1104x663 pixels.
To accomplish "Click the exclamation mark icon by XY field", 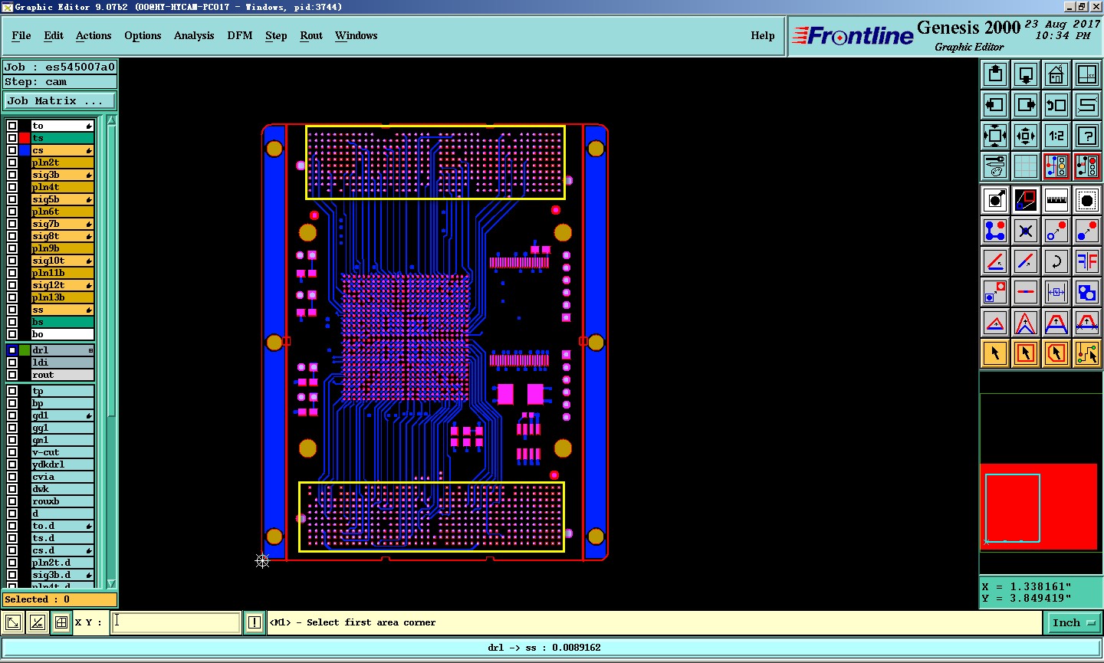I will [x=255, y=622].
